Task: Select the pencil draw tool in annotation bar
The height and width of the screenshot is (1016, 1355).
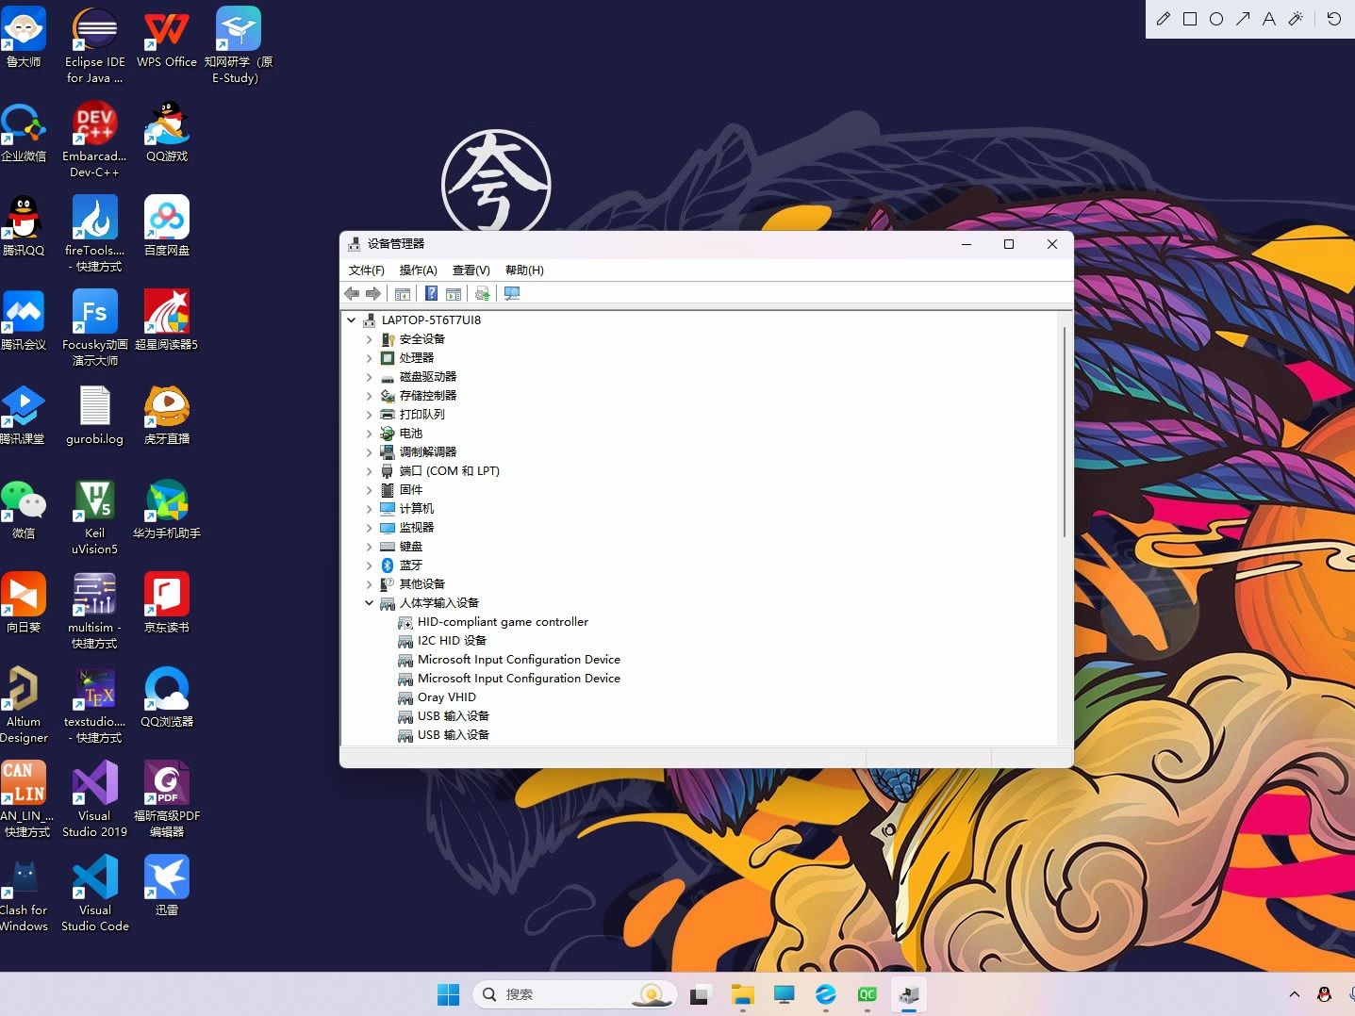Action: click(x=1164, y=19)
